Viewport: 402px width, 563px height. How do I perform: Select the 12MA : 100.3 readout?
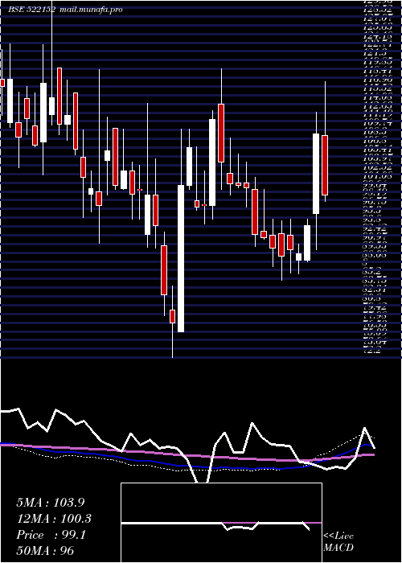[54, 519]
